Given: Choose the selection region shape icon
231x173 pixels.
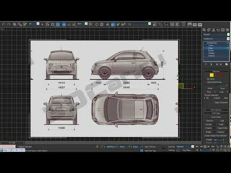Looking at the screenshot, I should (52, 25).
